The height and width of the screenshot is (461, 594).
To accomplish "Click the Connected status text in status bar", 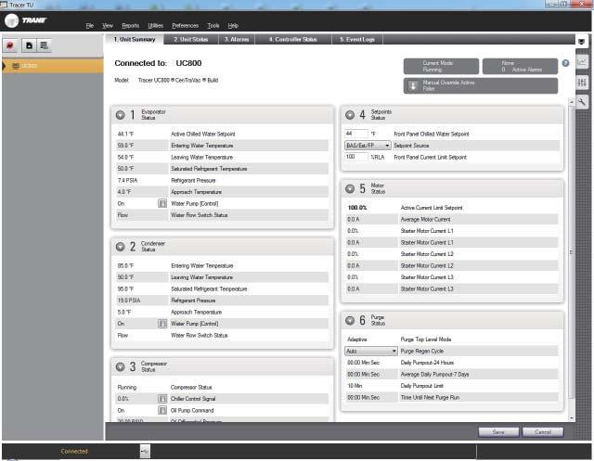I will click(x=74, y=451).
